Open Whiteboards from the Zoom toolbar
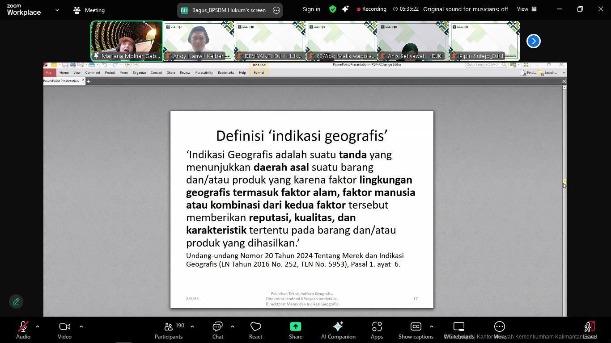Screen dimensions: 611x343 tap(459, 330)
